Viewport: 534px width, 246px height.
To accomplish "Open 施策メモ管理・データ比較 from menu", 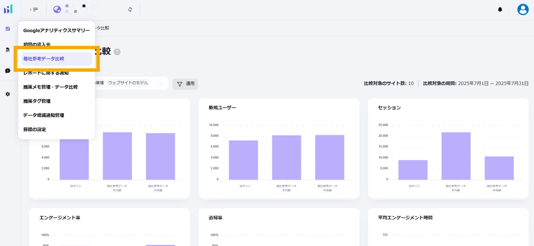I will click(x=50, y=87).
